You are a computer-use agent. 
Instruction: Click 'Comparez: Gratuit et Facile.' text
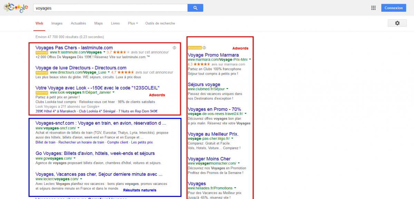(x=209, y=143)
